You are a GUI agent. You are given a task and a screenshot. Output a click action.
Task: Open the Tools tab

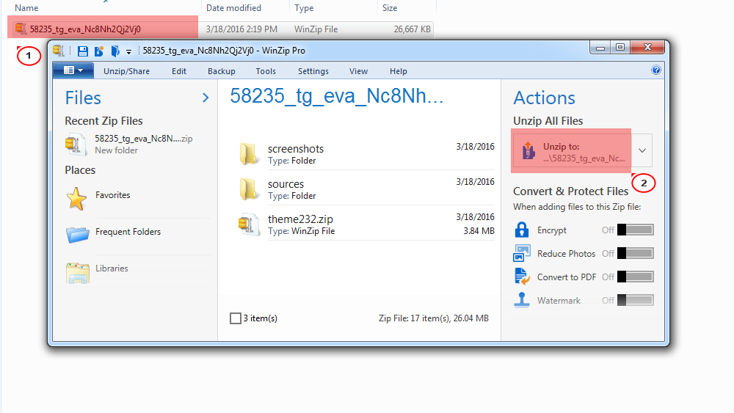[x=266, y=71]
